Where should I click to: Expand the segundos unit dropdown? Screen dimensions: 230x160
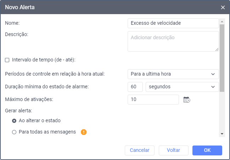point(182,87)
